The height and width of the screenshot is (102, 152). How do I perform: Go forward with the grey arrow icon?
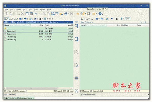click(x=71, y=14)
